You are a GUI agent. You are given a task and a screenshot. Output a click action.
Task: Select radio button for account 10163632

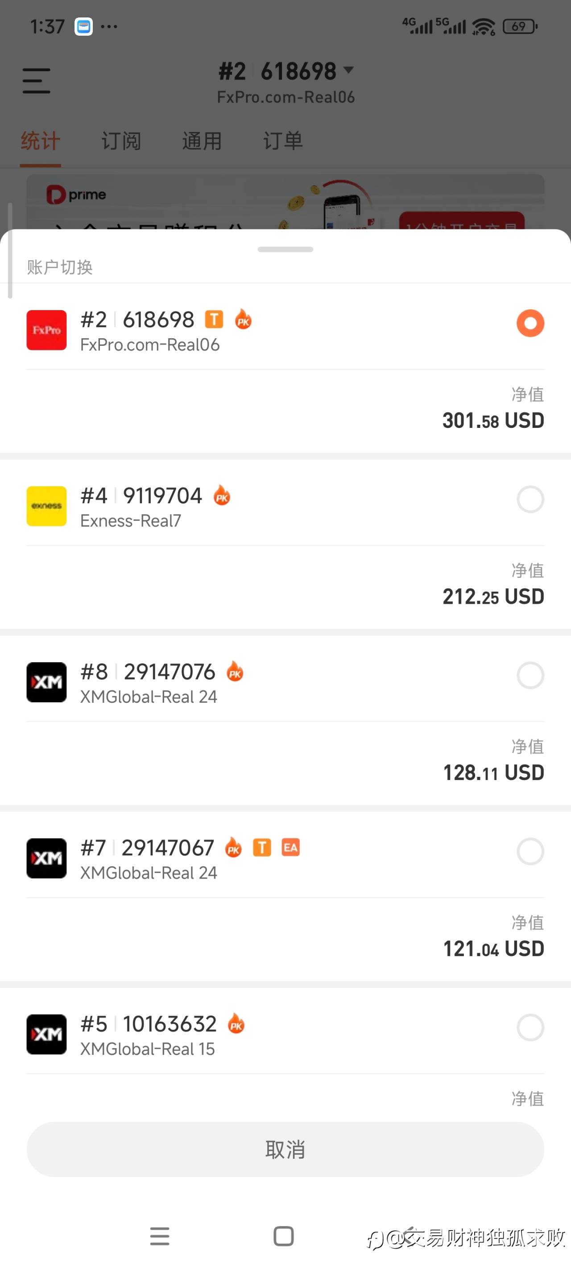530,1028
